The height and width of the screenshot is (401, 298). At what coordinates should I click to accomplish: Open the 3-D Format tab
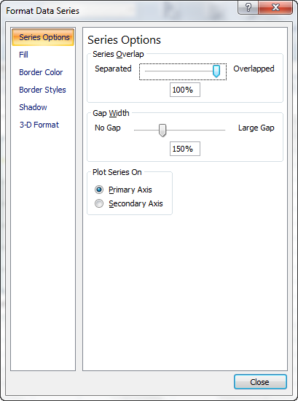tap(39, 125)
